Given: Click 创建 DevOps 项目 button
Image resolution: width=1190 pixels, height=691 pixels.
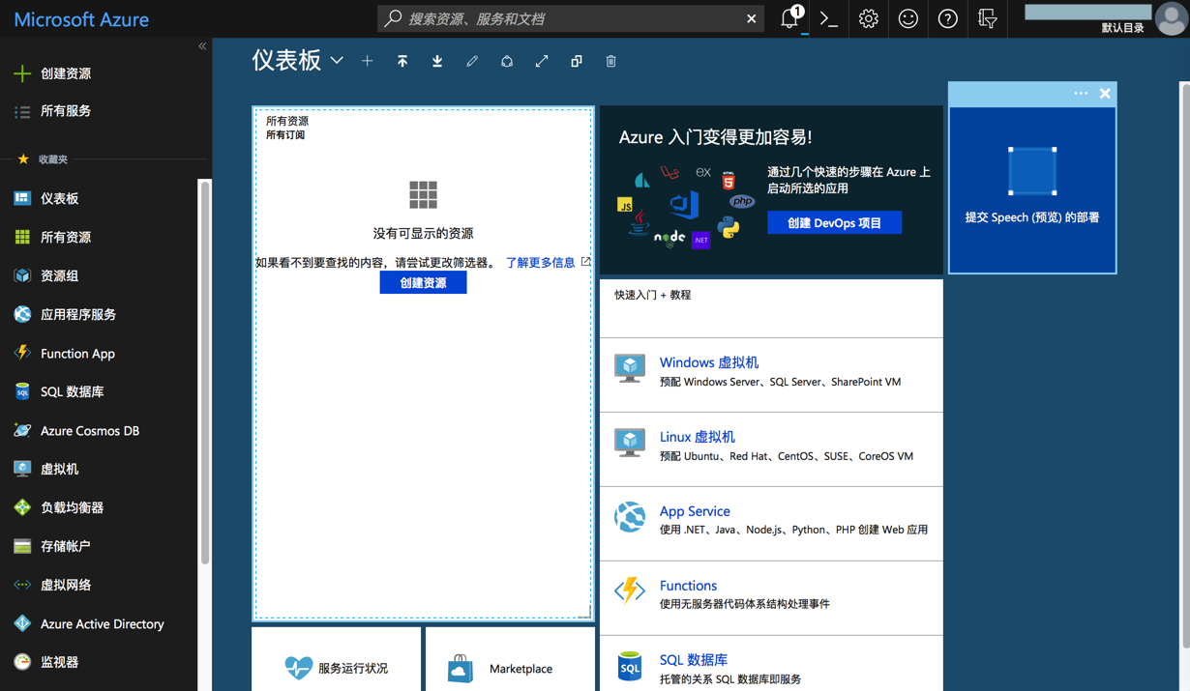Looking at the screenshot, I should [834, 222].
